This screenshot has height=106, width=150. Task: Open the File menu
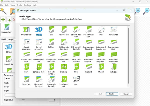(2, 5)
